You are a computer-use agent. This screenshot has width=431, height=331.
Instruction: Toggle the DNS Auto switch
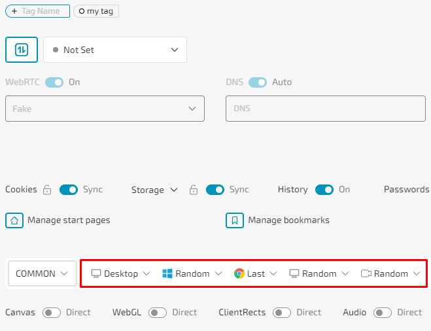(x=258, y=82)
